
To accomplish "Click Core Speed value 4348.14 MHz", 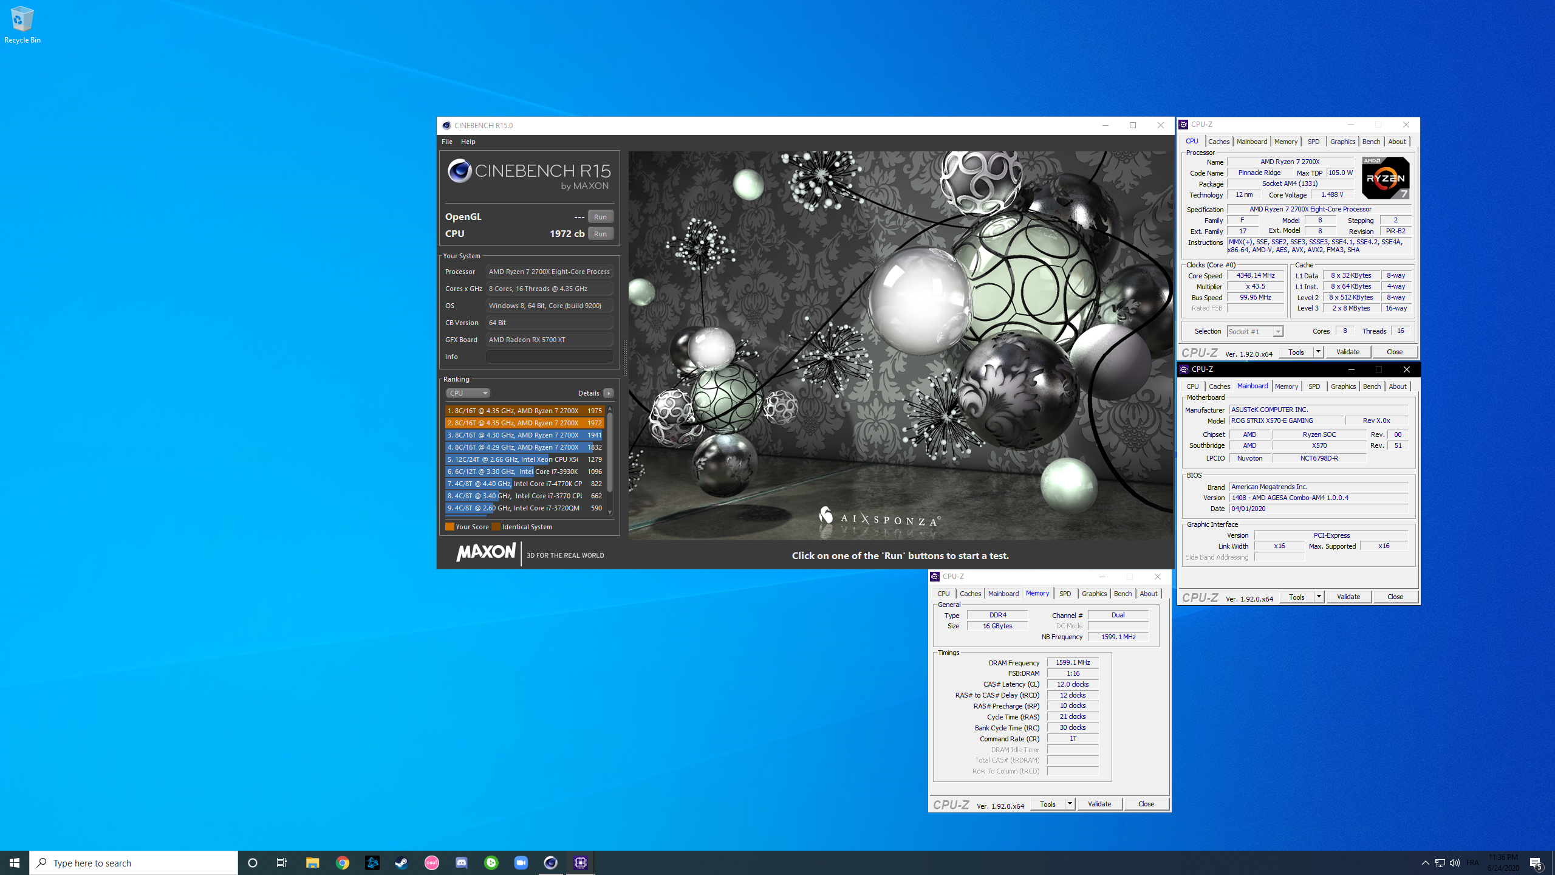I will pos(1256,275).
